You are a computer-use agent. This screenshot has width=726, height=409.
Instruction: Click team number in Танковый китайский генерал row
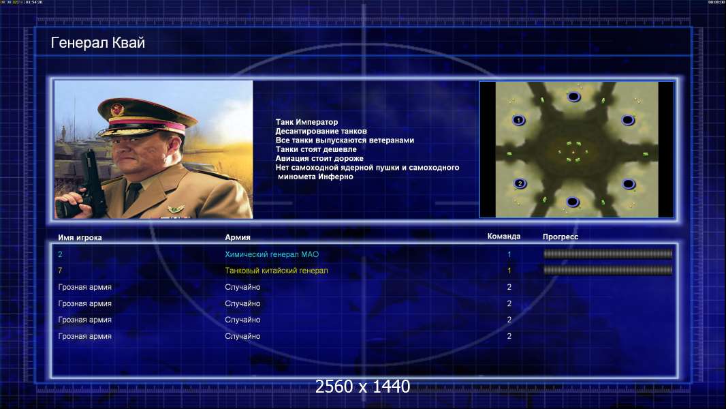pos(509,271)
